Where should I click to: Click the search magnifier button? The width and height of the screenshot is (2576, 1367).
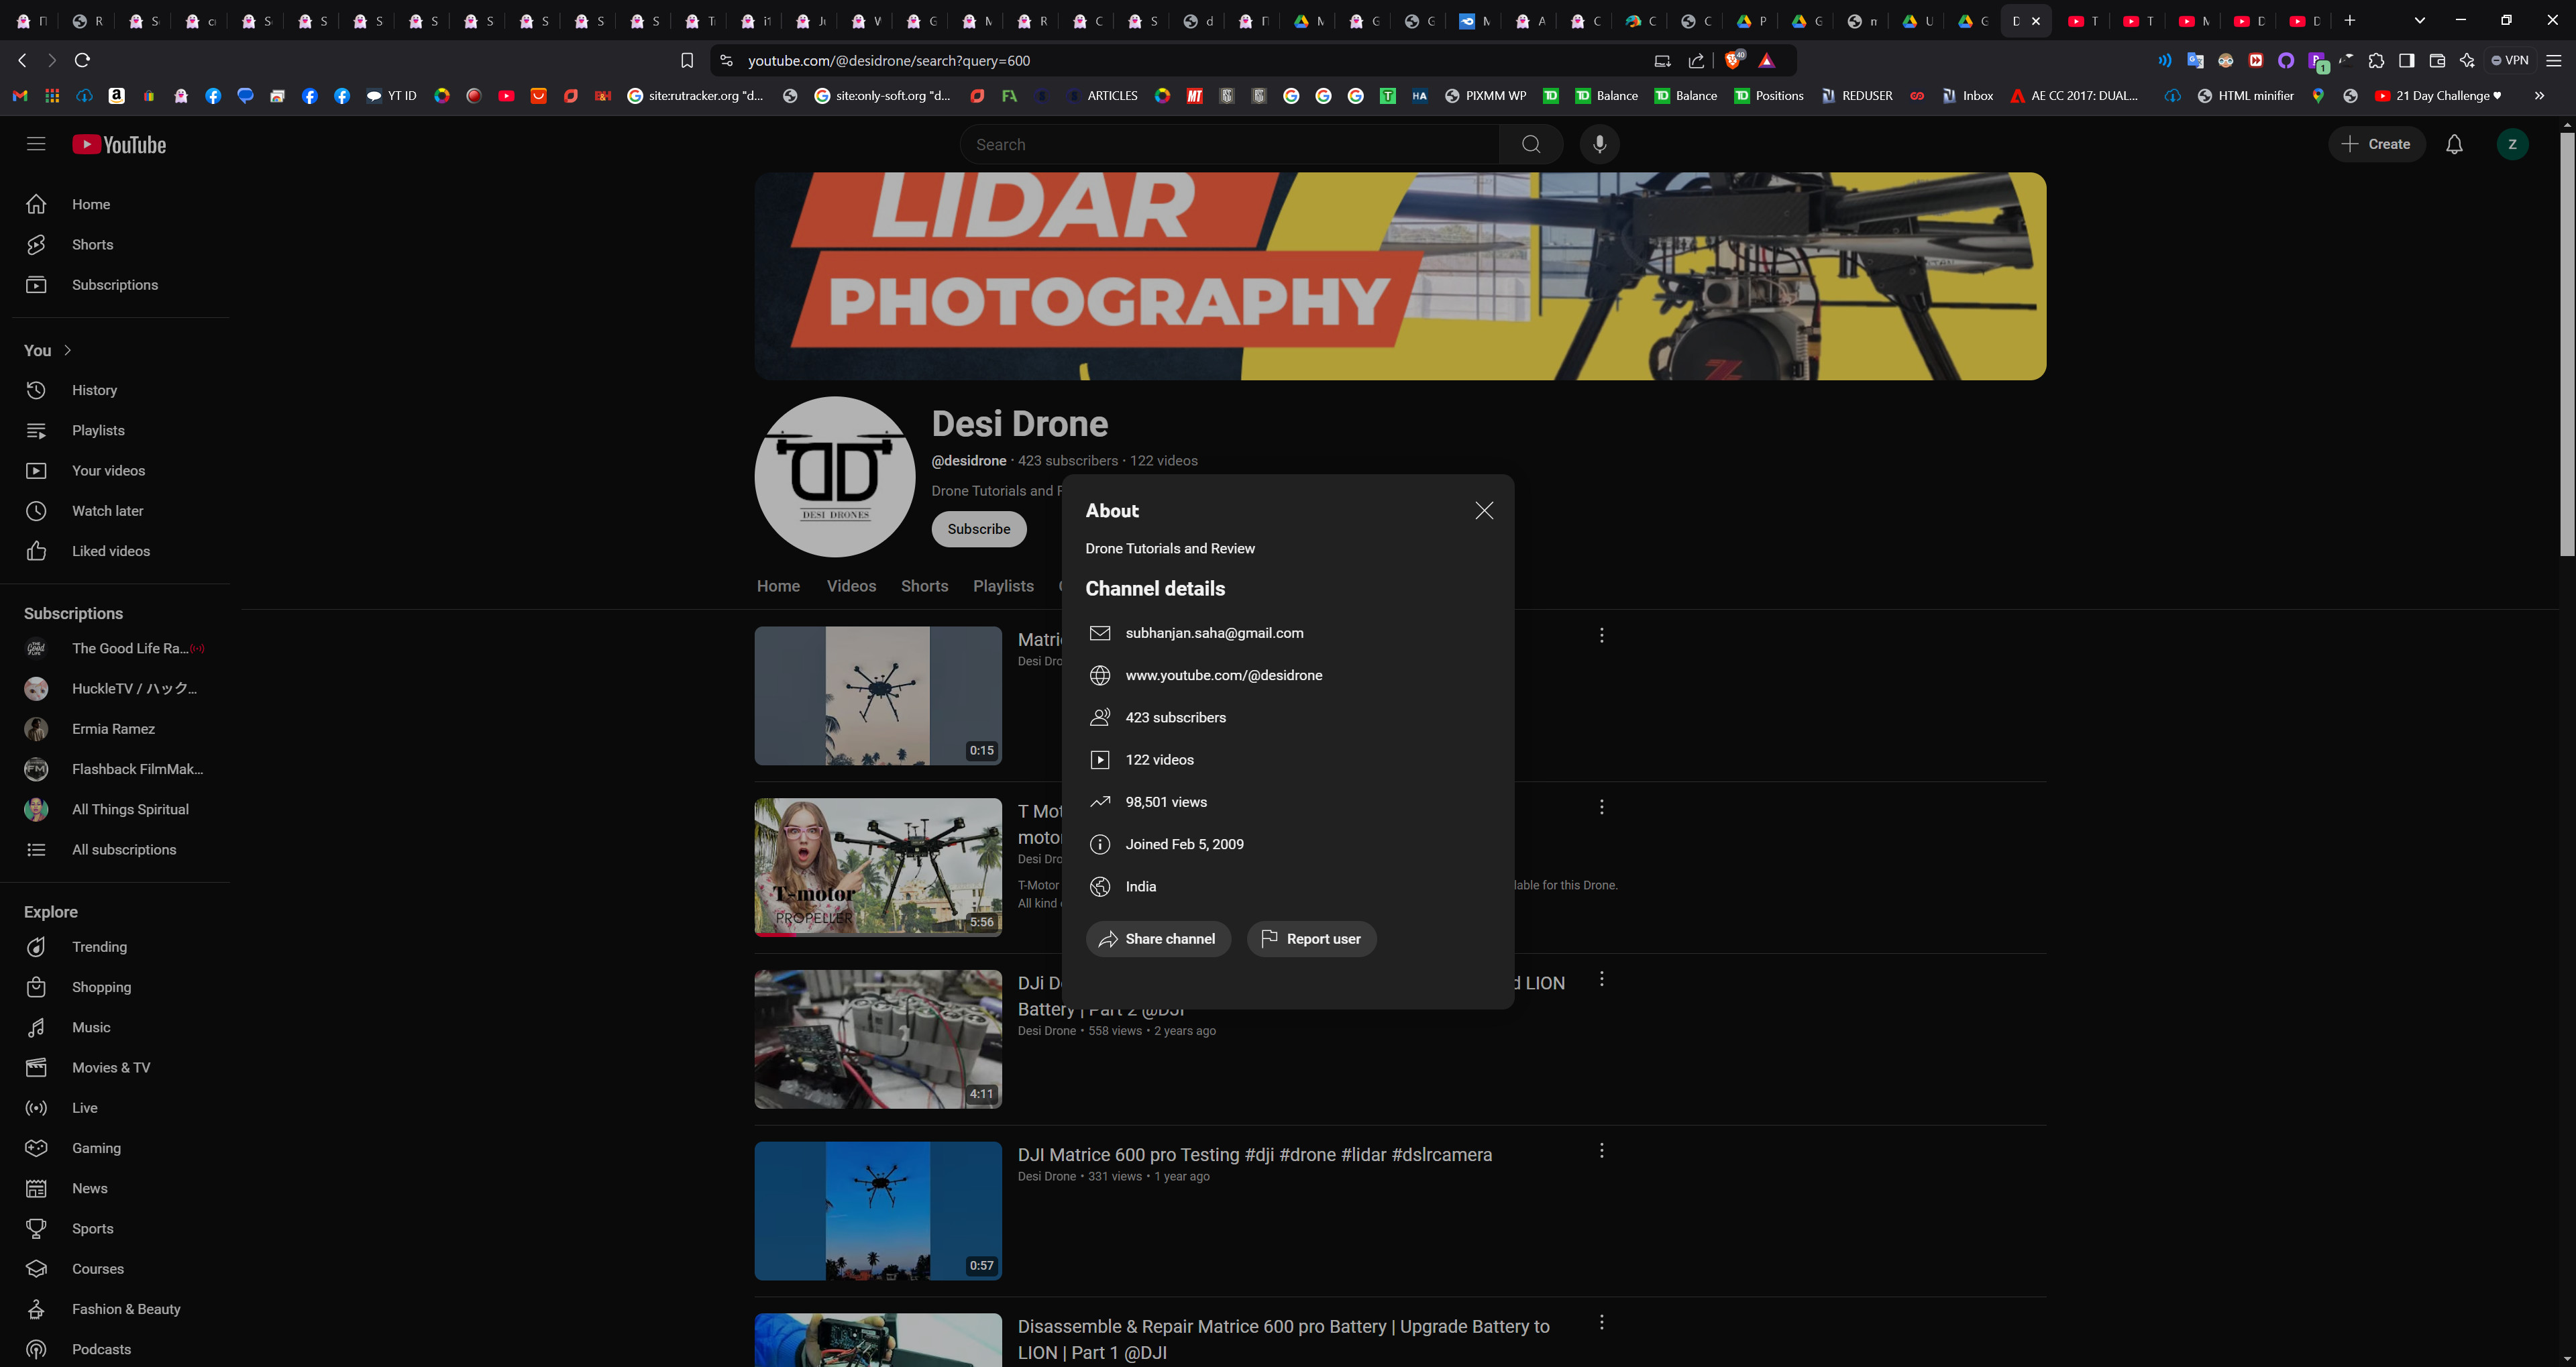click(x=1530, y=144)
